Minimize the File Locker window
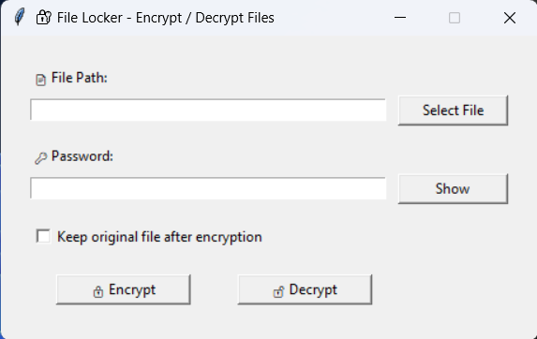The height and width of the screenshot is (339, 537). (400, 18)
